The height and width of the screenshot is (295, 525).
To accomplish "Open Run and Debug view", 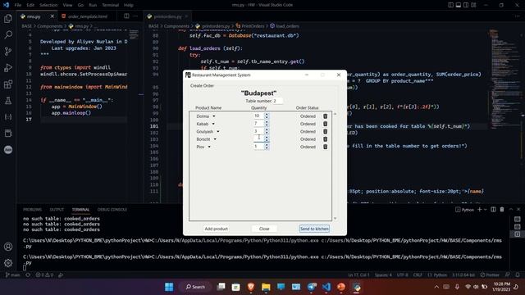I will tap(8, 67).
